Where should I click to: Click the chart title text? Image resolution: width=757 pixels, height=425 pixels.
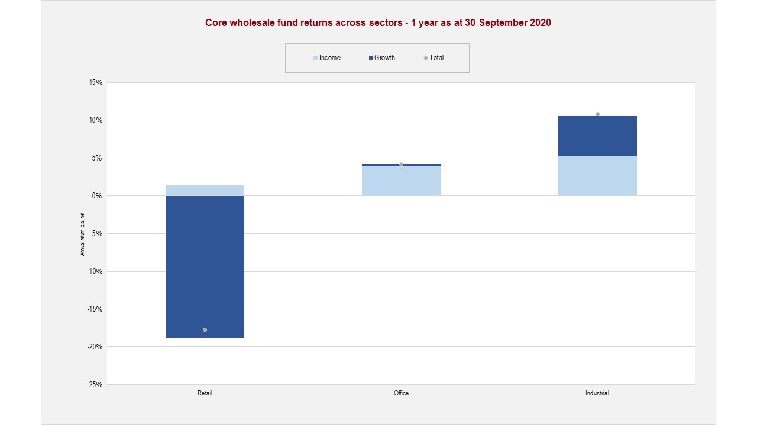(x=378, y=23)
